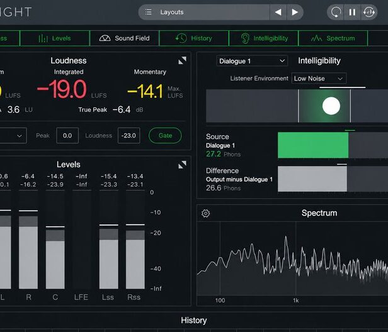Click the -15.4 peak value for Lss
The height and width of the screenshot is (332, 388).
(108, 176)
